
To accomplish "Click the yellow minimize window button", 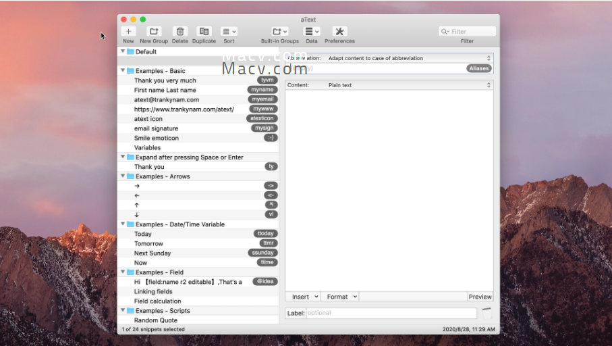I will pyautogui.click(x=133, y=19).
